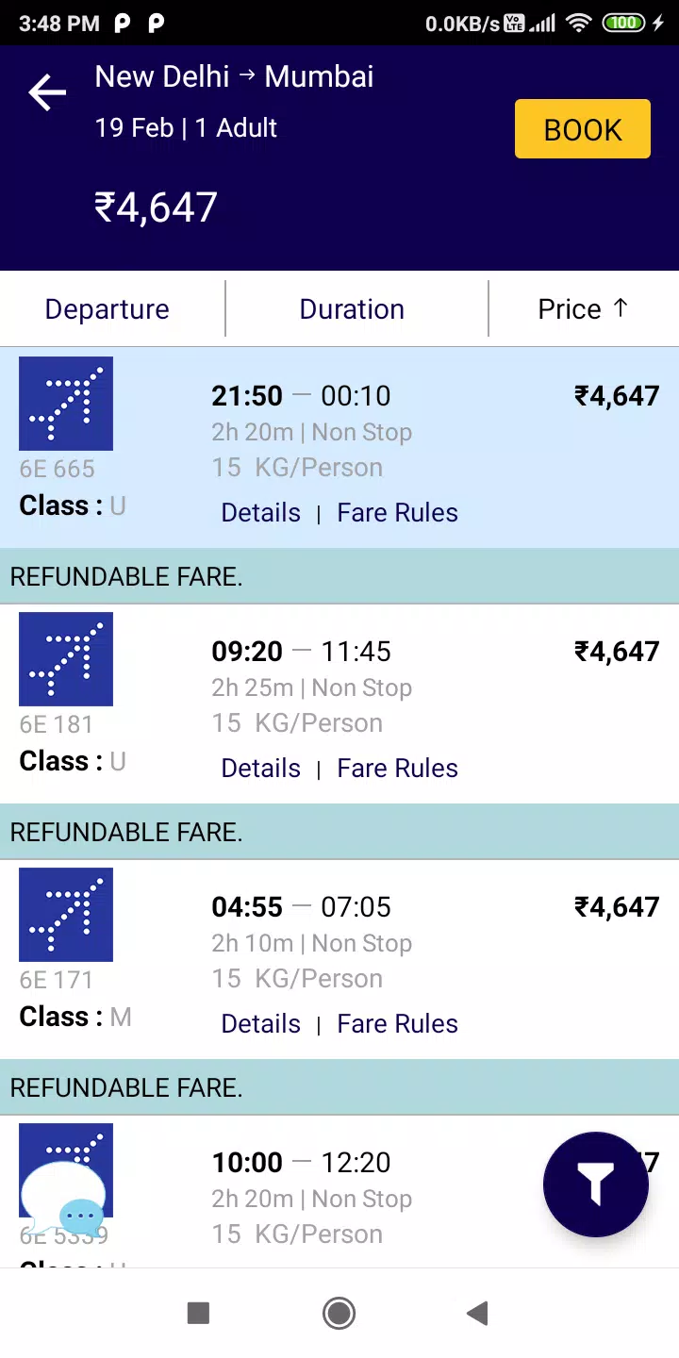This screenshot has width=679, height=1358.
Task: Click the yellow BOOK button
Action: point(583,128)
